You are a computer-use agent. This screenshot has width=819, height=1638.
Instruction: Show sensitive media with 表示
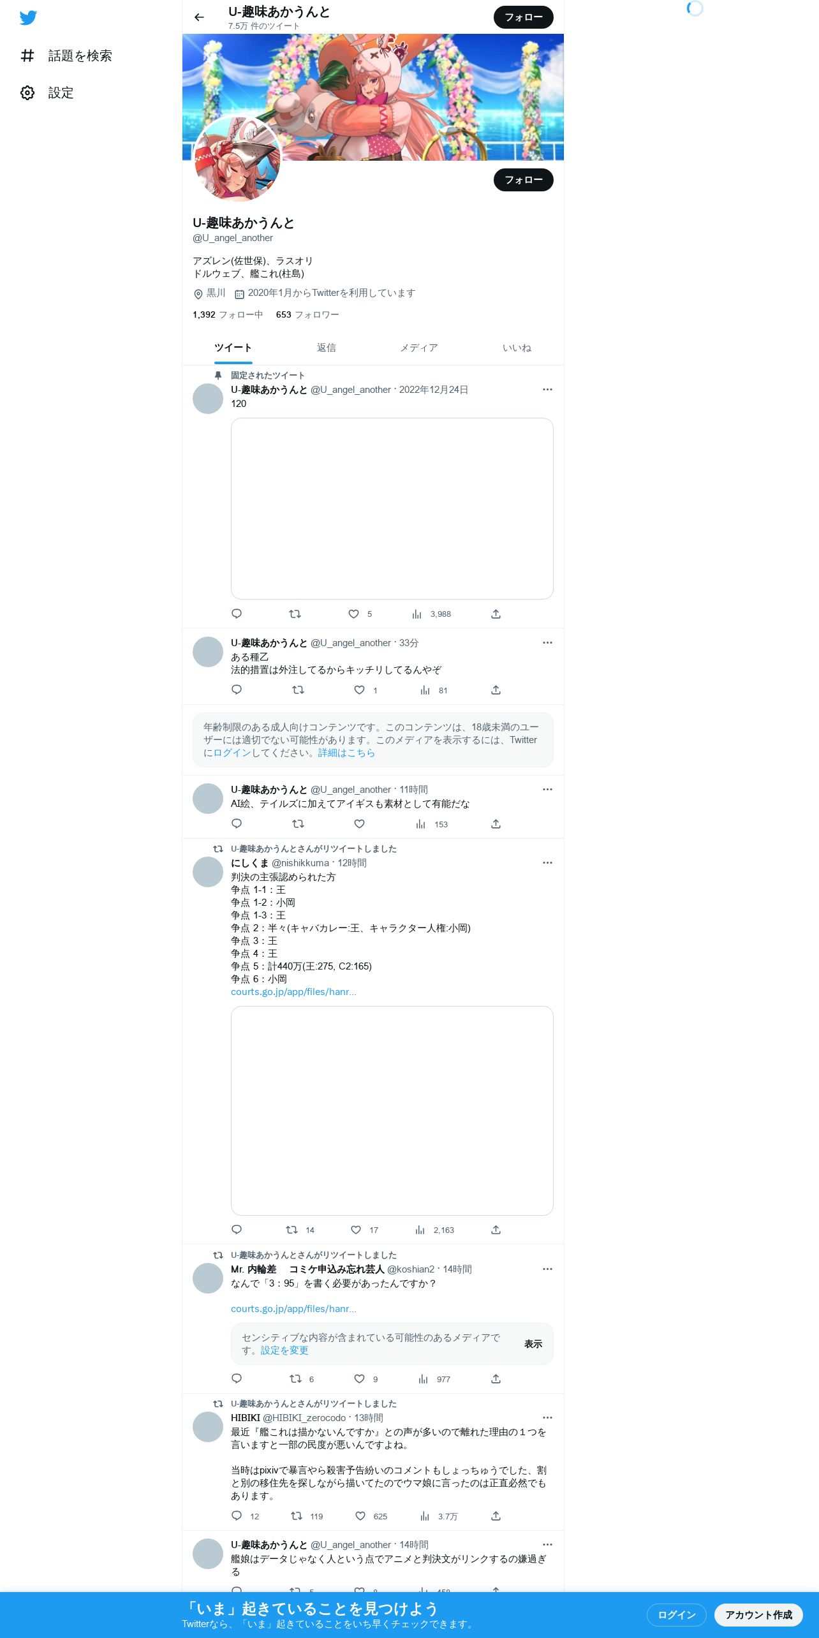533,1344
